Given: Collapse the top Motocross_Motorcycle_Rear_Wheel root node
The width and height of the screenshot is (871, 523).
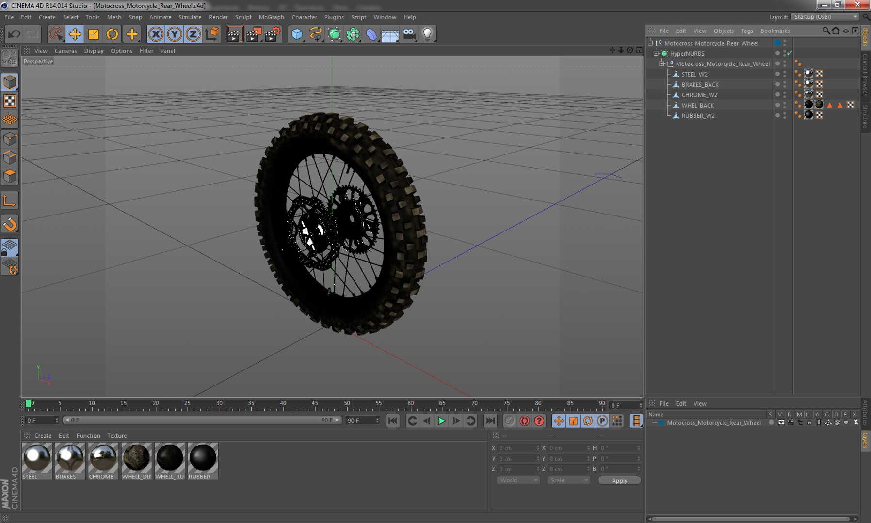Looking at the screenshot, I should 651,43.
